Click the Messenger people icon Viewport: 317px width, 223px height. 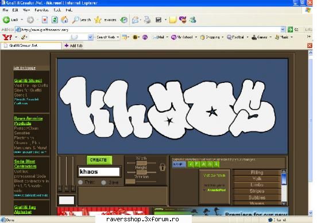point(193,19)
